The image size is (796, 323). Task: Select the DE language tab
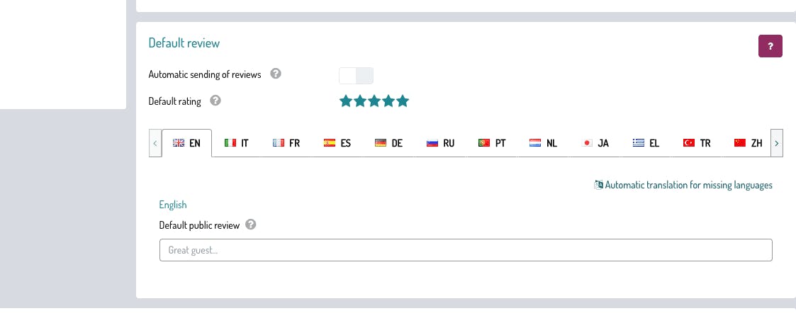[388, 143]
